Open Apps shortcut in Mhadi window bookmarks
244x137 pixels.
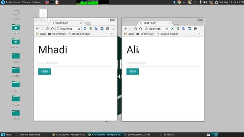41,34
